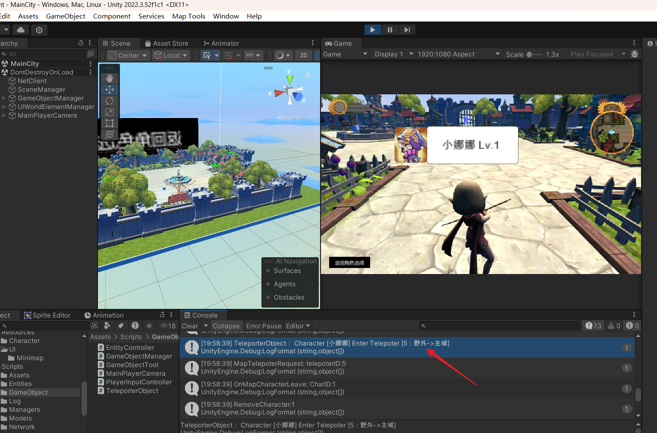Select the Hand view tool in Scene
The image size is (657, 433).
tap(110, 78)
